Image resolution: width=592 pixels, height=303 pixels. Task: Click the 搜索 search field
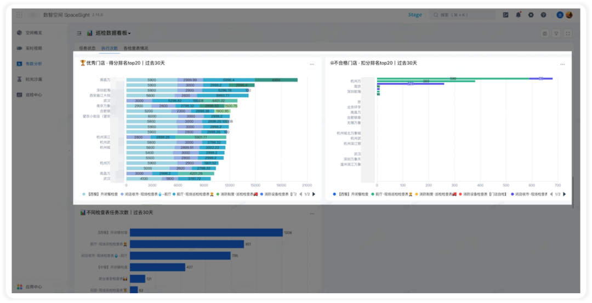tap(462, 15)
